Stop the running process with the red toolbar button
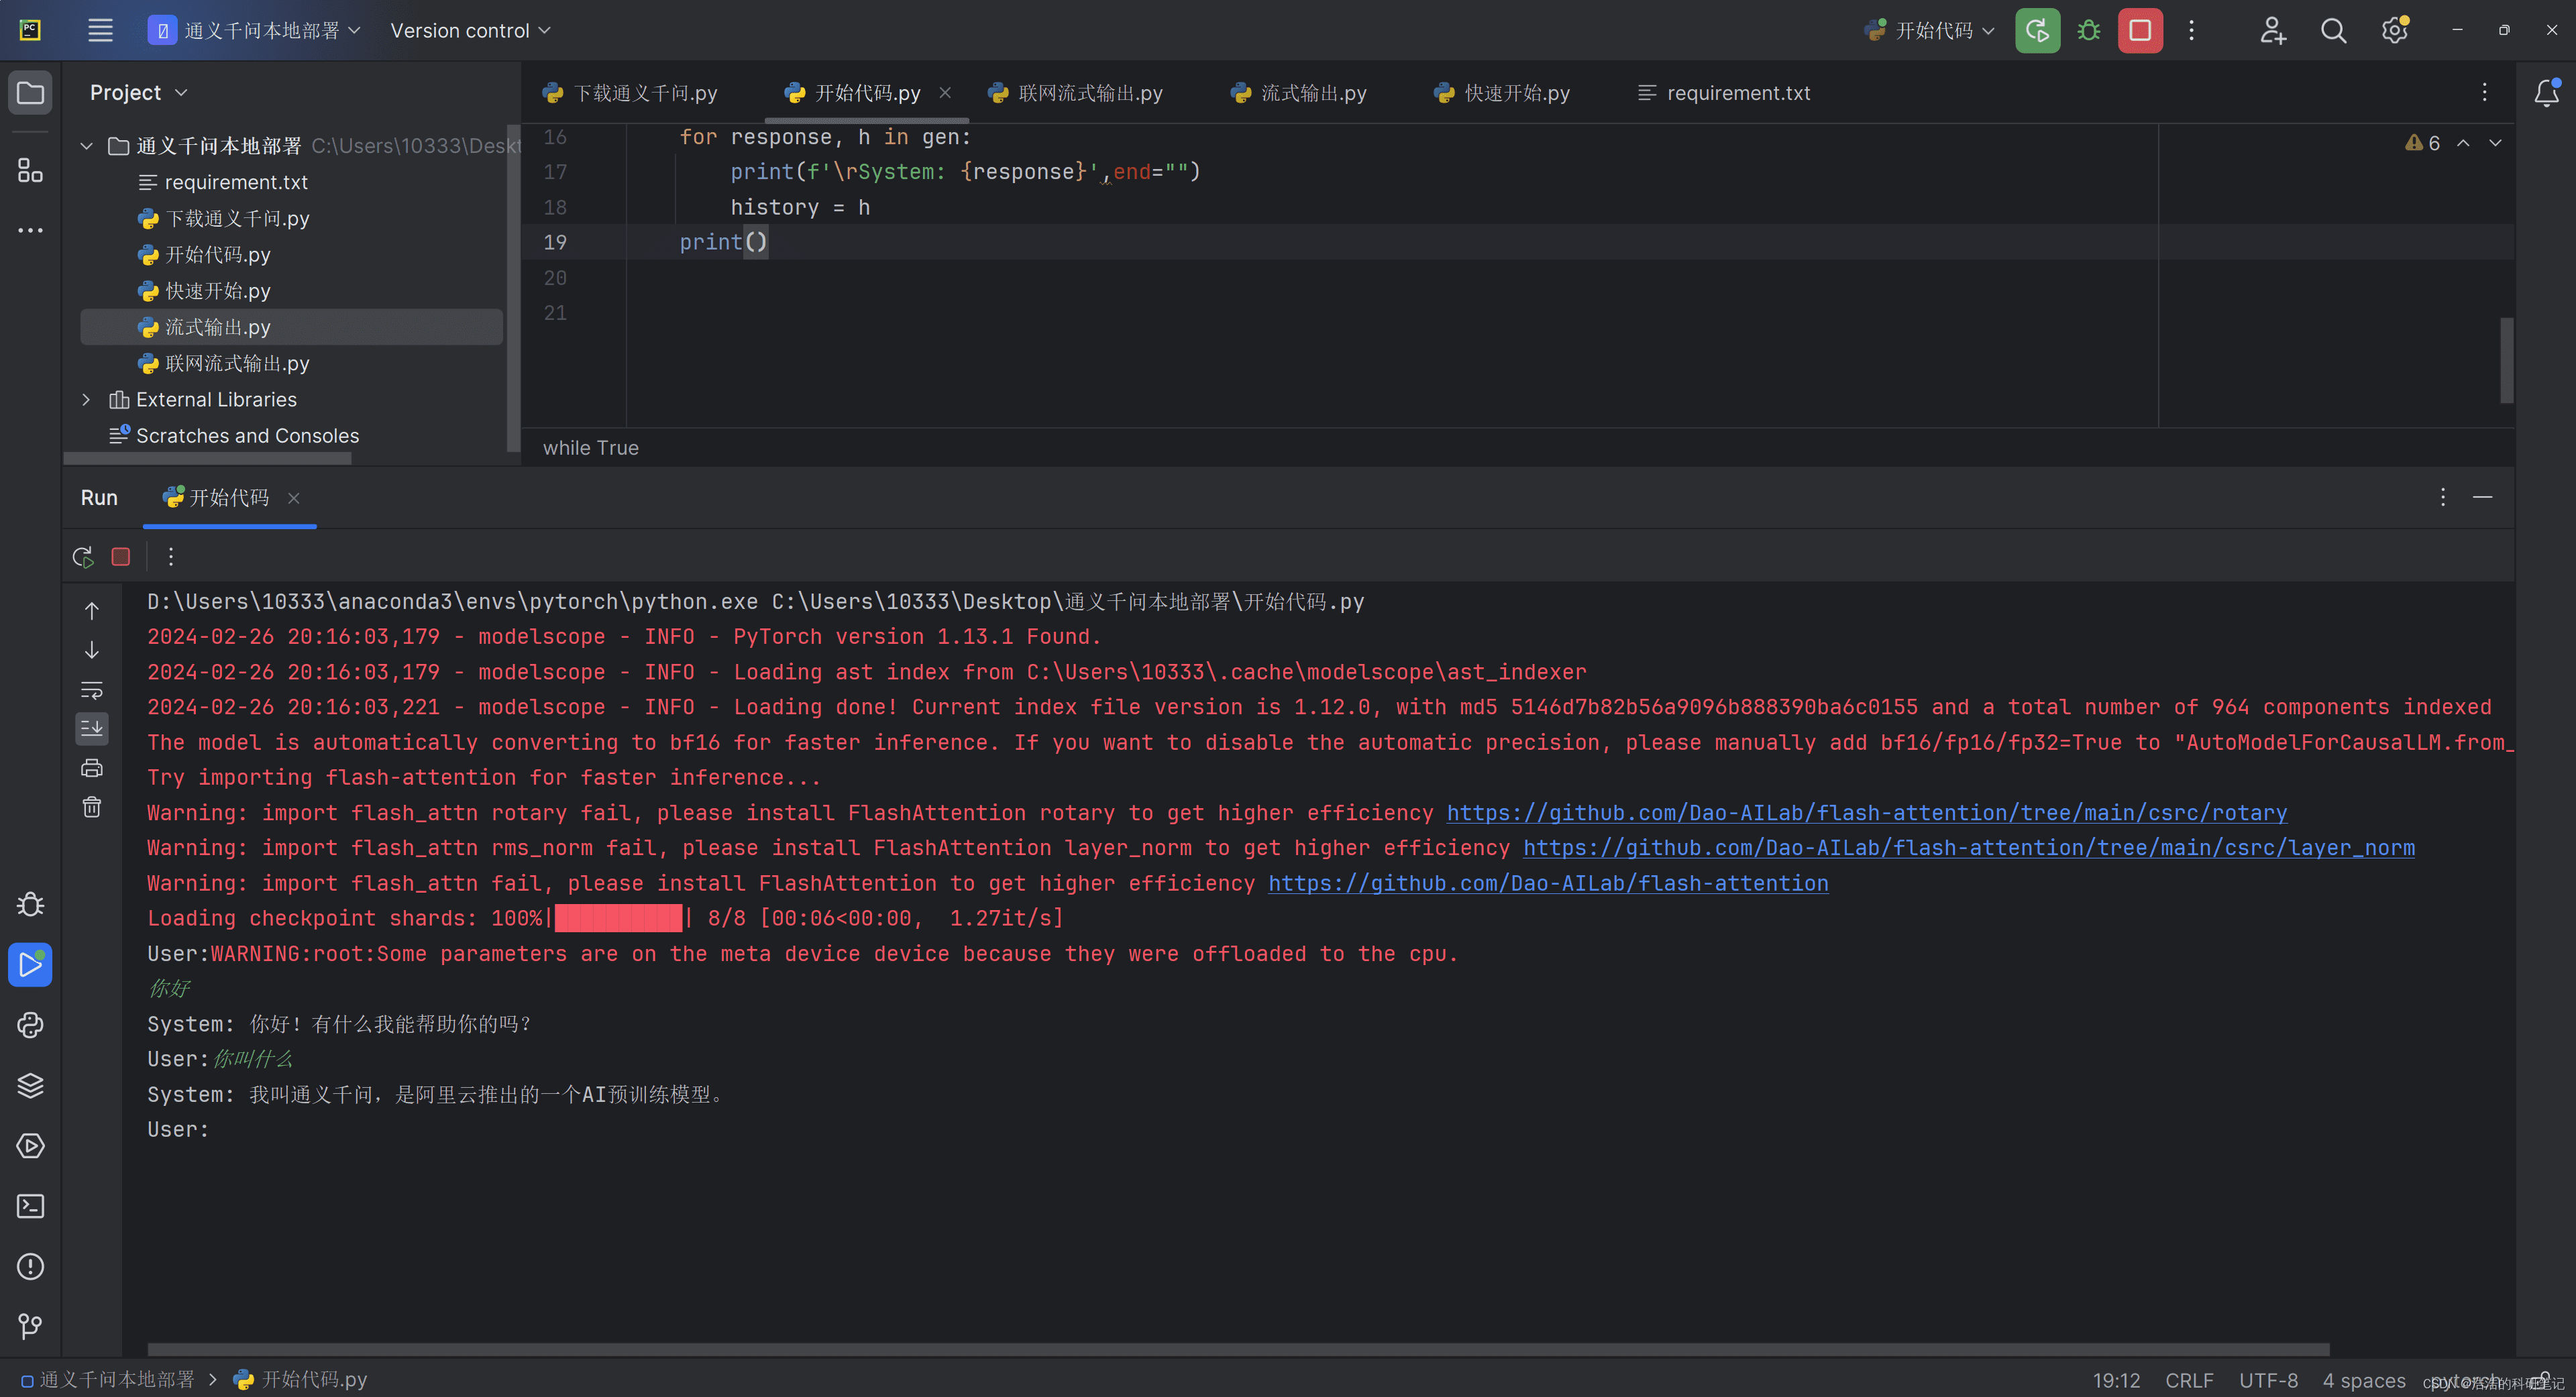This screenshot has height=1397, width=2576. [2140, 30]
